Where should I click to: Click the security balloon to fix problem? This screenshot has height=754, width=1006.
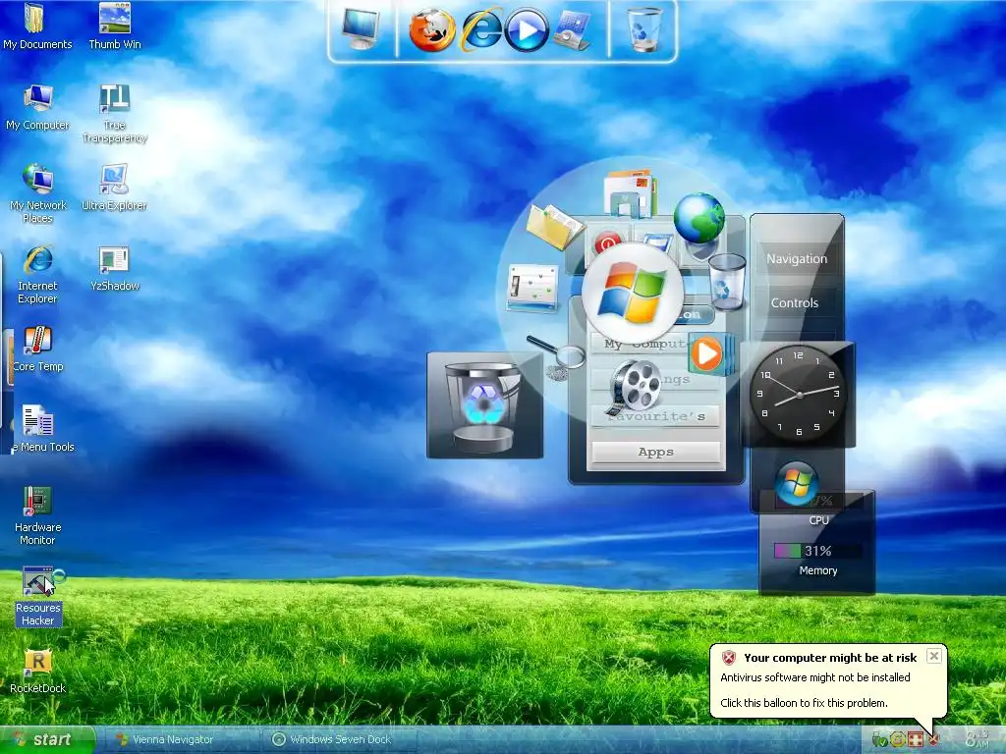pos(828,681)
